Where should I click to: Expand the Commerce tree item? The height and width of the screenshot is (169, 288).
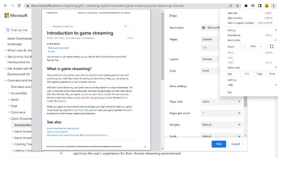[x=9, y=112]
